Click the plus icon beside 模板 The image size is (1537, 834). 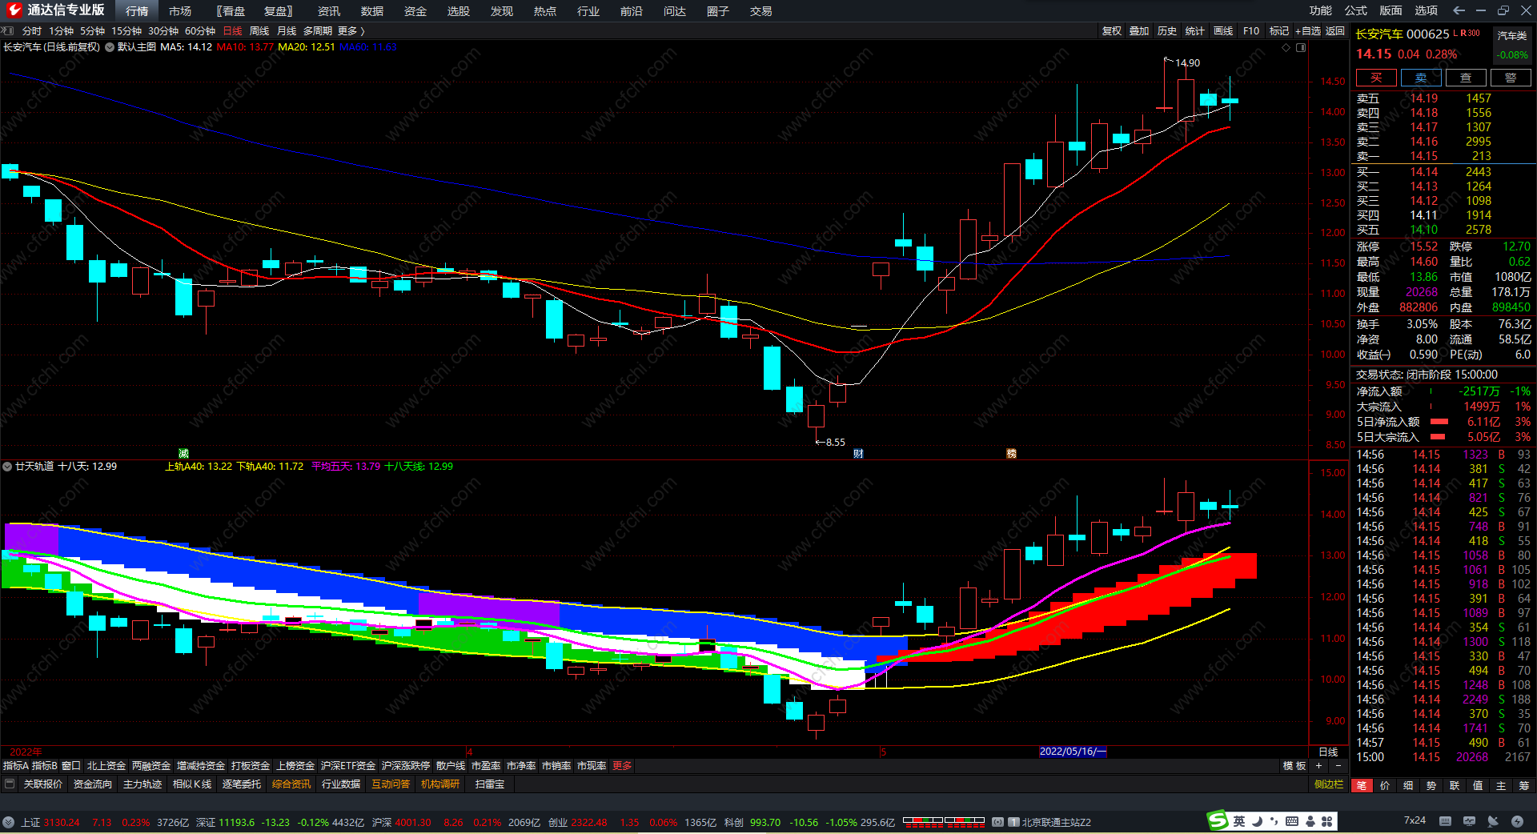click(x=1318, y=766)
